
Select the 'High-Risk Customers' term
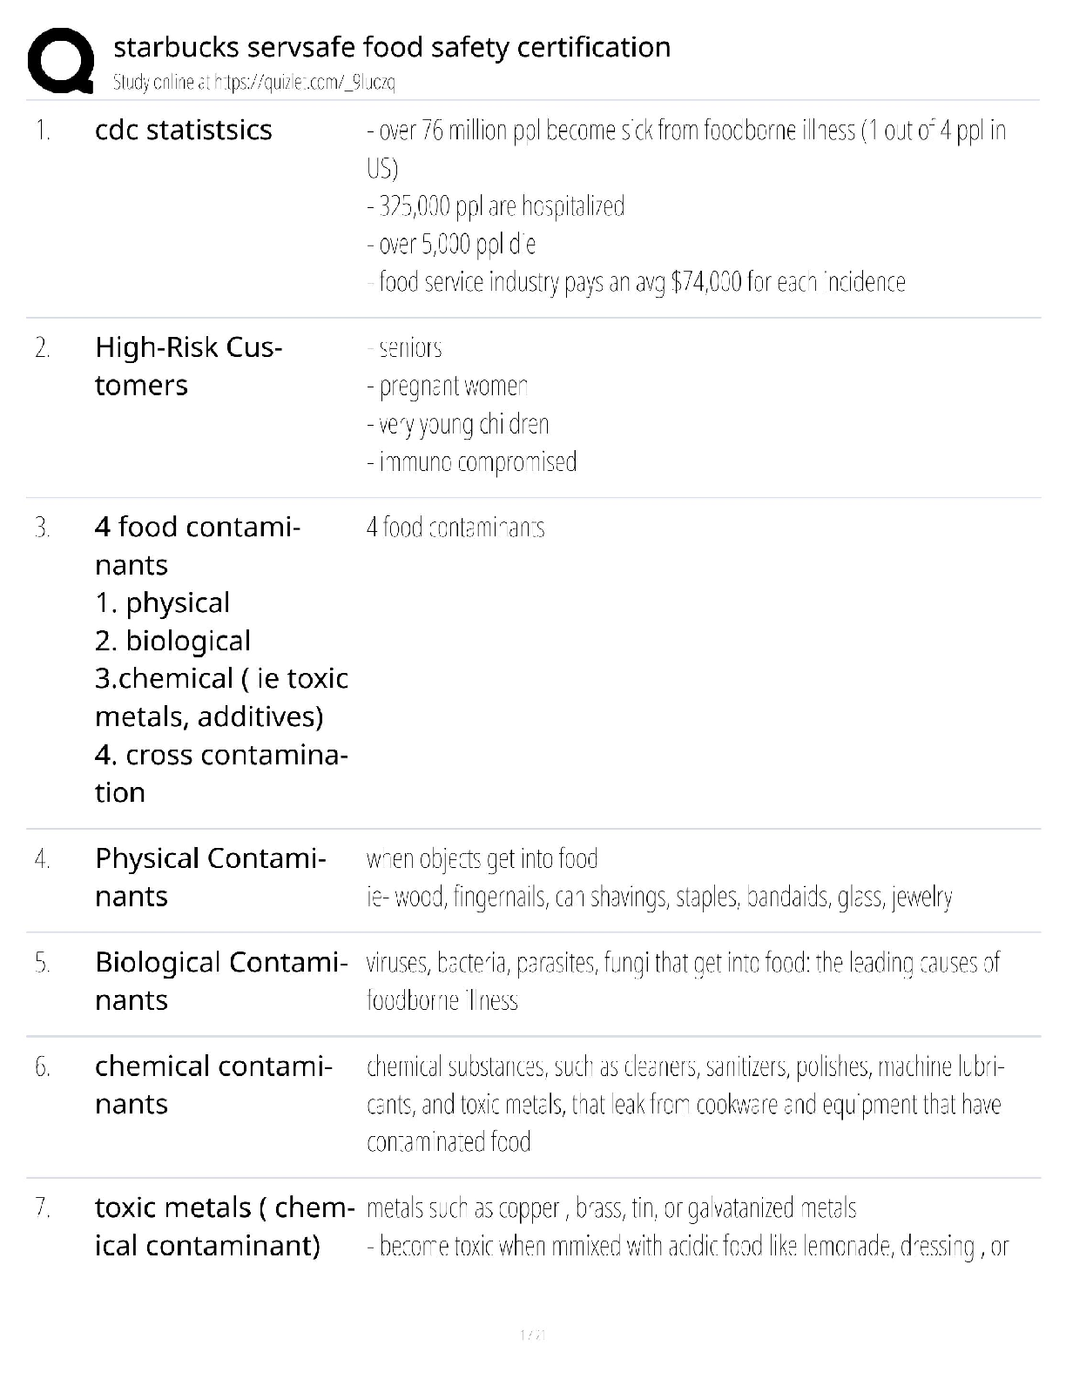click(x=188, y=366)
